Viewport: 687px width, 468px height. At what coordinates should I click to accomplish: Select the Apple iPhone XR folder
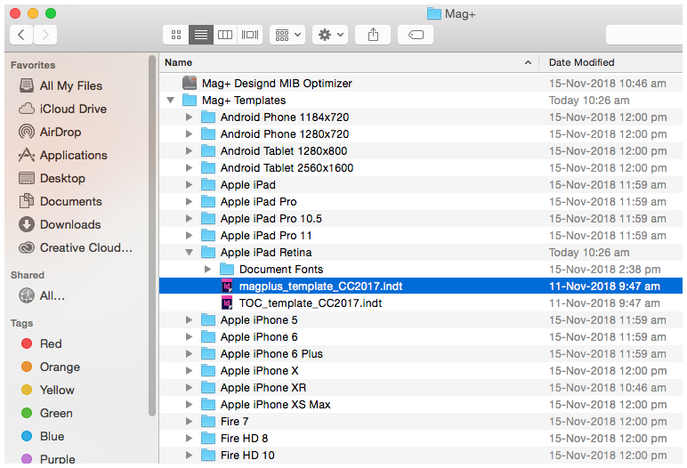pos(421,388)
